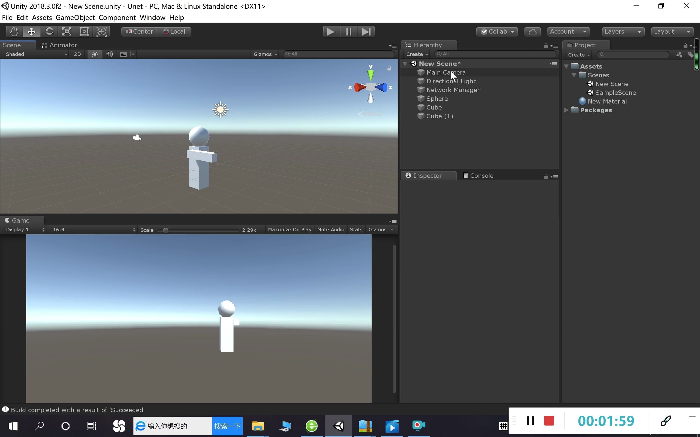Enable Maximize On Play in Game view
The width and height of the screenshot is (700, 437).
(x=290, y=230)
